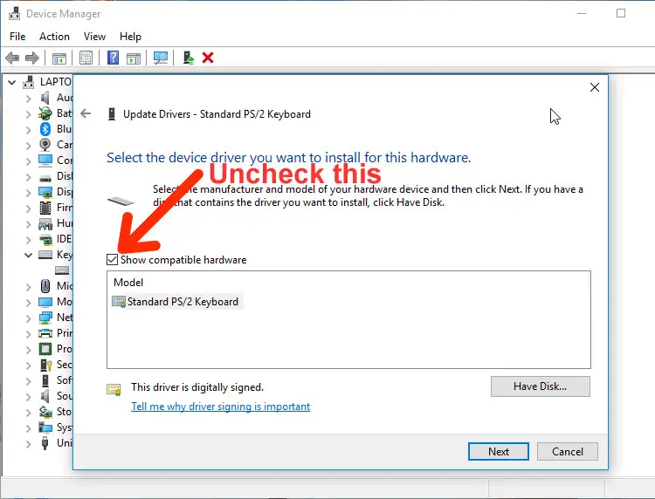Viewport: 655px width, 499px height.
Task: Click the Bluetooth icon in the device tree
Action: pyautogui.click(x=45, y=129)
